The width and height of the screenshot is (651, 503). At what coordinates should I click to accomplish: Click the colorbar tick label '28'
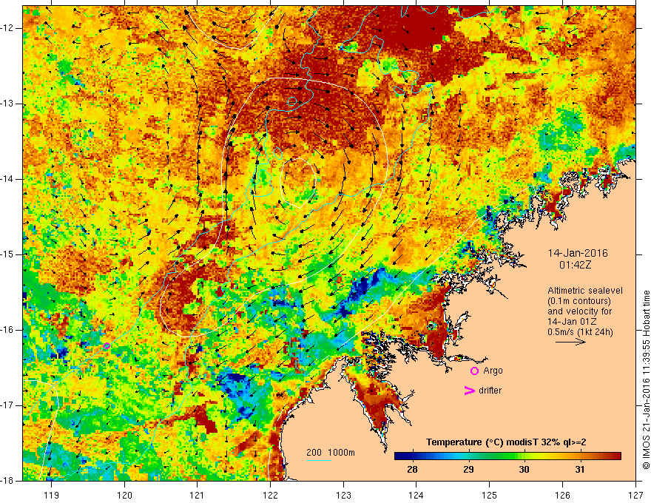pos(412,470)
